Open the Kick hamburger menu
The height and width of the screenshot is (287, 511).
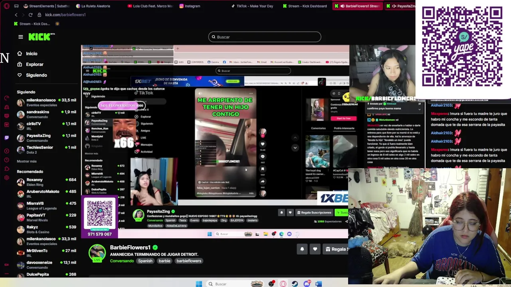pyautogui.click(x=21, y=37)
